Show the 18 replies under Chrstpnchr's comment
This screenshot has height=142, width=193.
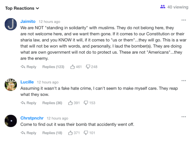tap(52, 133)
